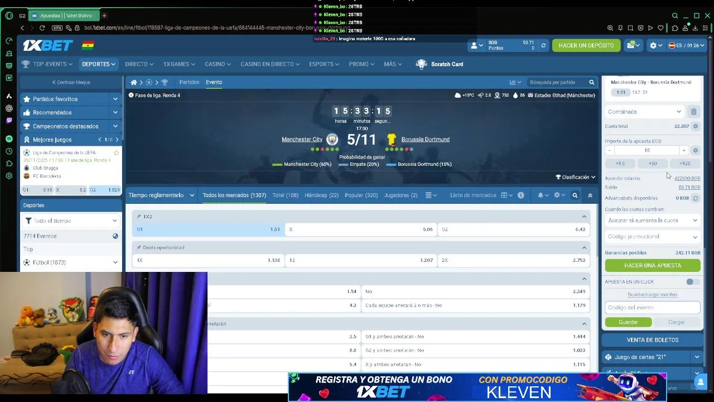Click the Código del evento field
The height and width of the screenshot is (402, 714).
pyautogui.click(x=652, y=308)
